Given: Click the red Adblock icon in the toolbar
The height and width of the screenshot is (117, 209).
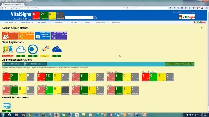Looking at the screenshot, I should tap(198, 8).
